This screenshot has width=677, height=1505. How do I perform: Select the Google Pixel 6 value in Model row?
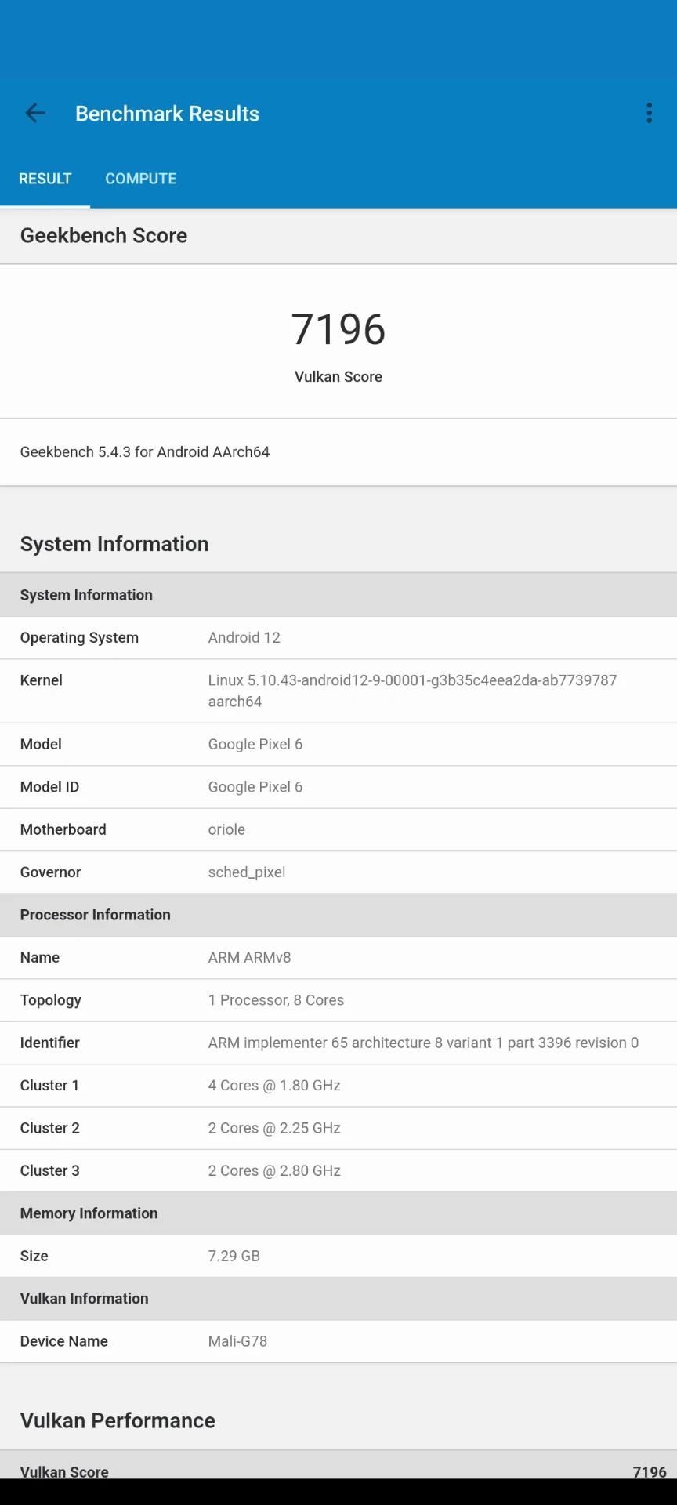(x=255, y=745)
